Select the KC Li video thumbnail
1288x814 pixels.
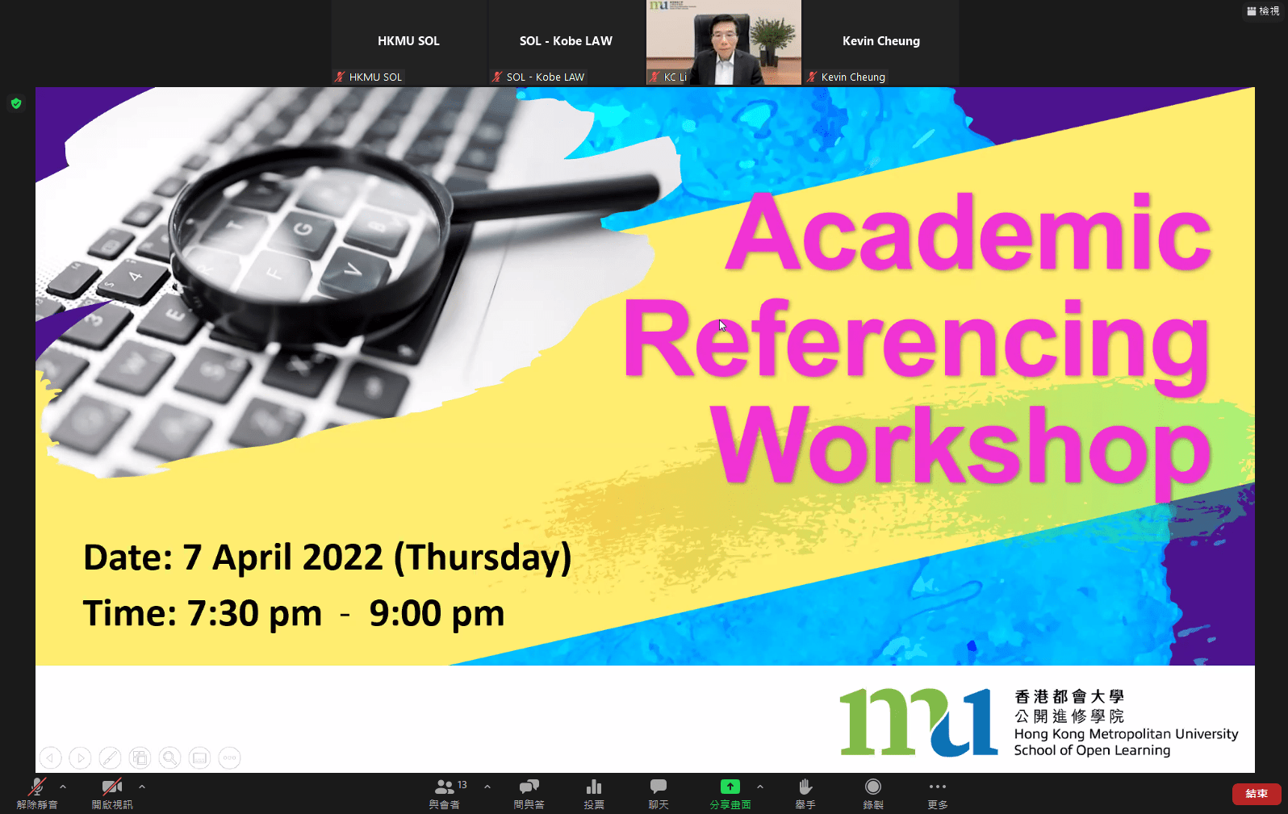[723, 42]
